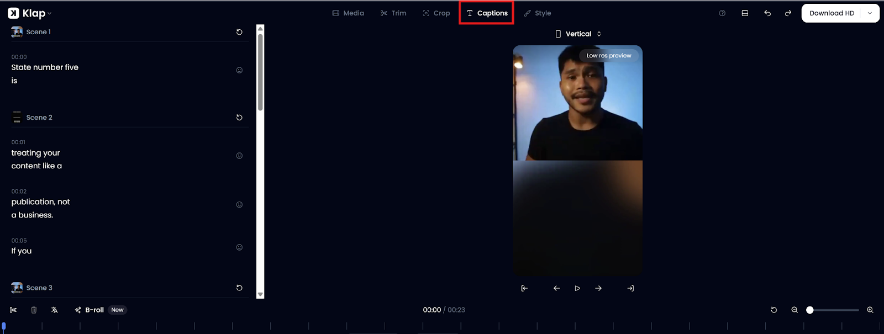The height and width of the screenshot is (334, 884).
Task: Expand the Download HD options arrow
Action: [870, 13]
